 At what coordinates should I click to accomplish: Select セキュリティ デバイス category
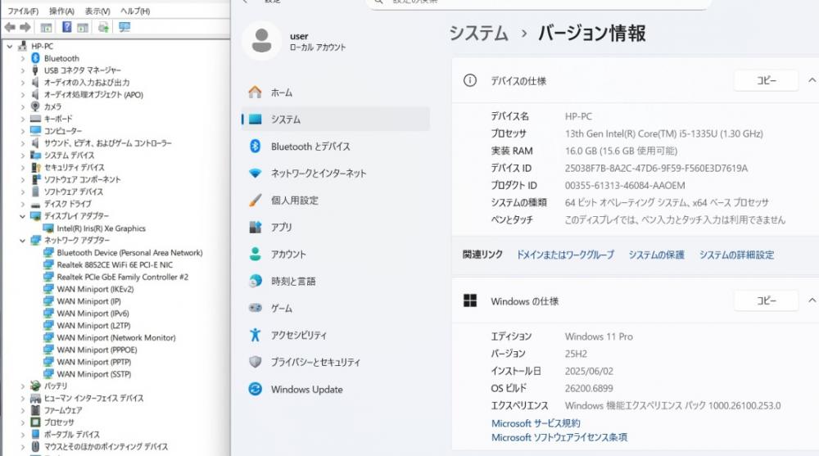75,168
